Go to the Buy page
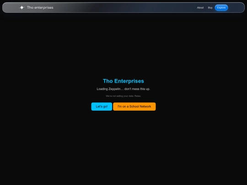This screenshot has height=185, width=247. click(x=210, y=8)
